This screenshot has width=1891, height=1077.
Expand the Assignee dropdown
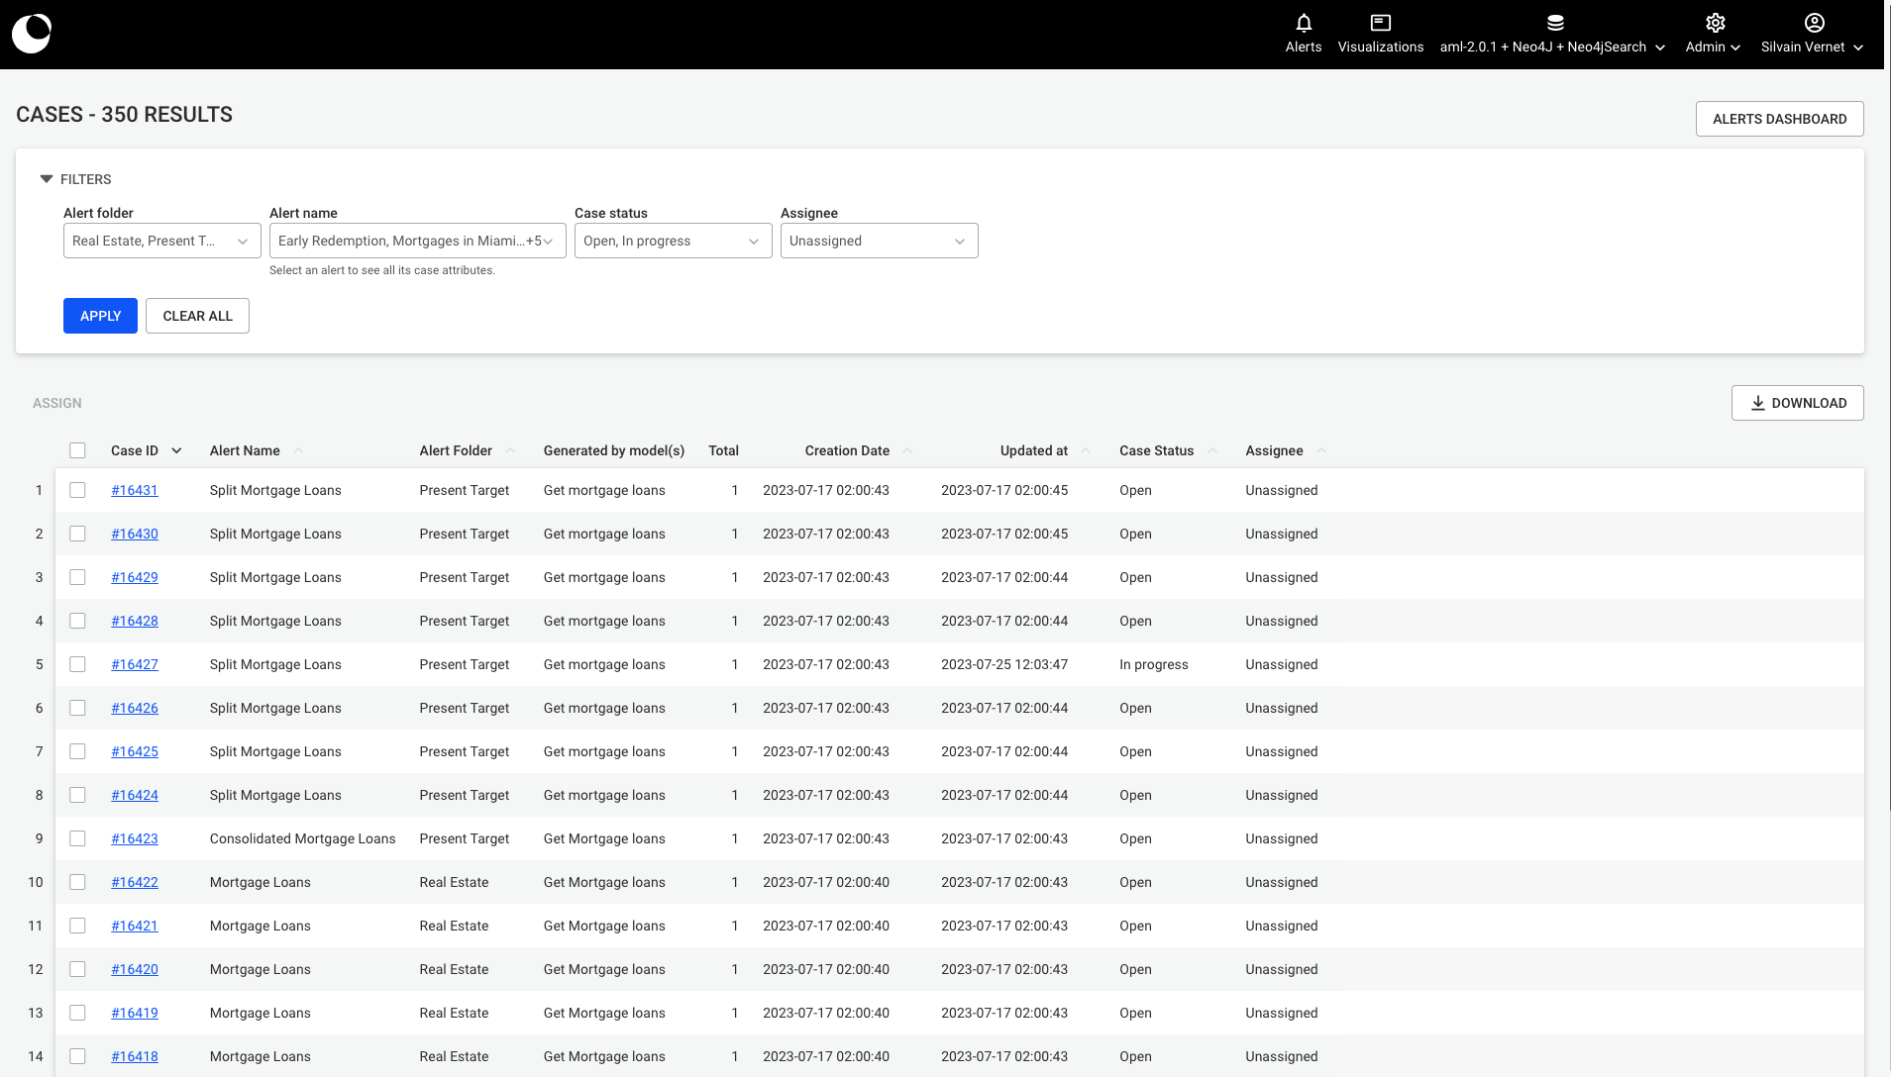click(x=879, y=241)
